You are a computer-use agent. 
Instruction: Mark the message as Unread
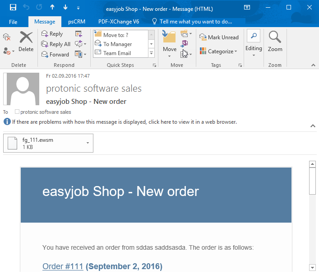219,37
